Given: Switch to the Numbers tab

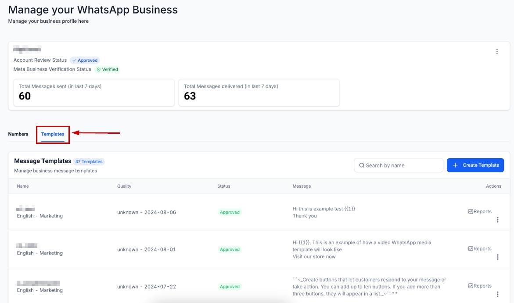Looking at the screenshot, I should [x=18, y=134].
